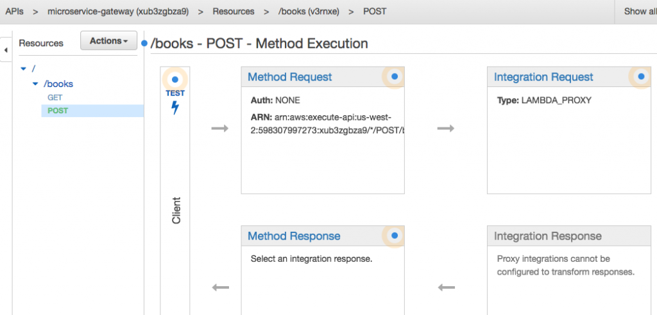Viewport: 657px width, 315px height.
Task: Click the Auth: NONE text
Action: click(275, 101)
